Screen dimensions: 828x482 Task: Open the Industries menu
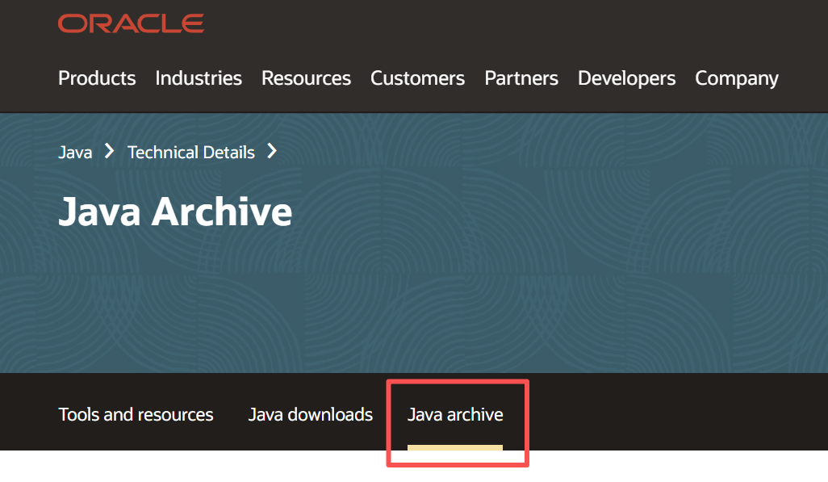tap(199, 78)
